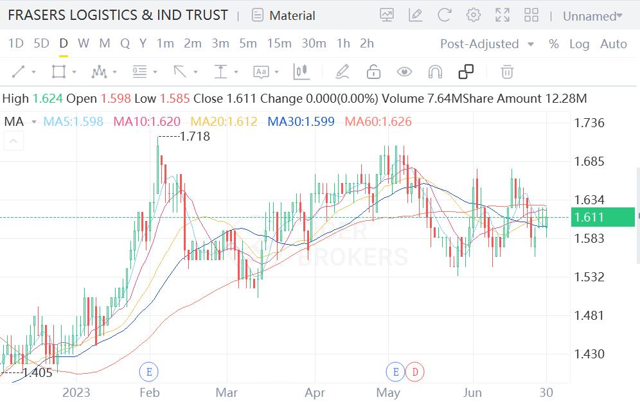The height and width of the screenshot is (402, 640).
Task: Select the Q quarterly timeframe
Action: (125, 43)
